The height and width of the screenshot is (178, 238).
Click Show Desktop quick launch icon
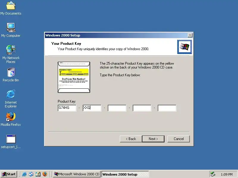point(38,174)
